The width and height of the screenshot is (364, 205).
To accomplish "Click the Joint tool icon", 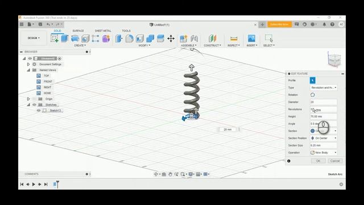I will pos(194,38).
